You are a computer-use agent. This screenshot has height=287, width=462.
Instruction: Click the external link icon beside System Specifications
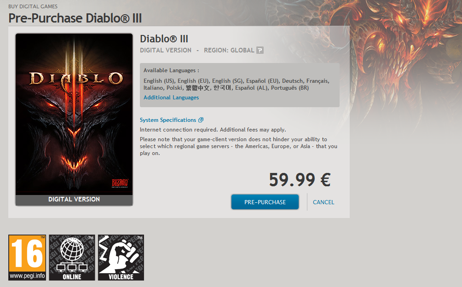pos(201,120)
